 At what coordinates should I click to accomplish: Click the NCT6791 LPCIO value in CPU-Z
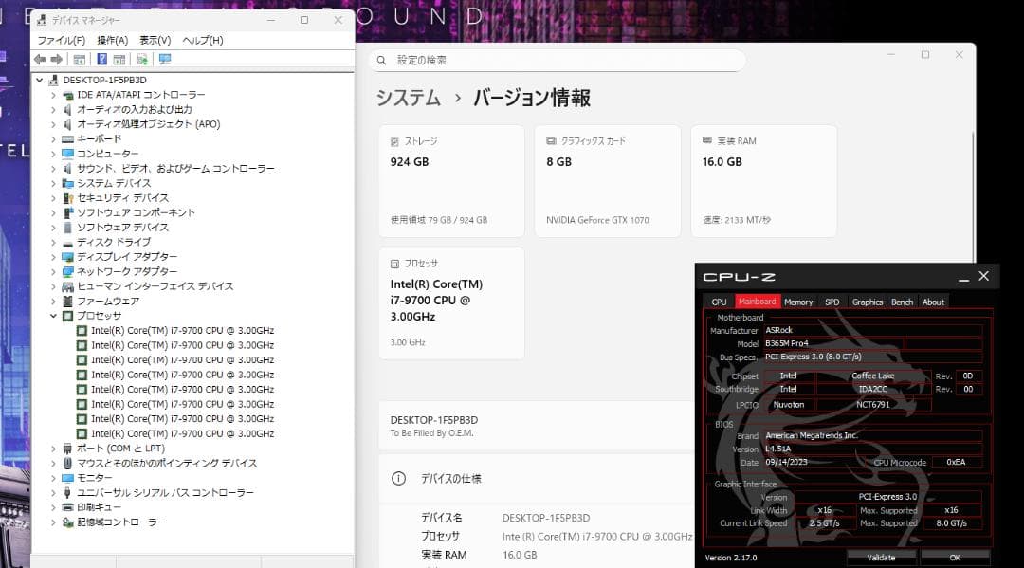pos(873,405)
